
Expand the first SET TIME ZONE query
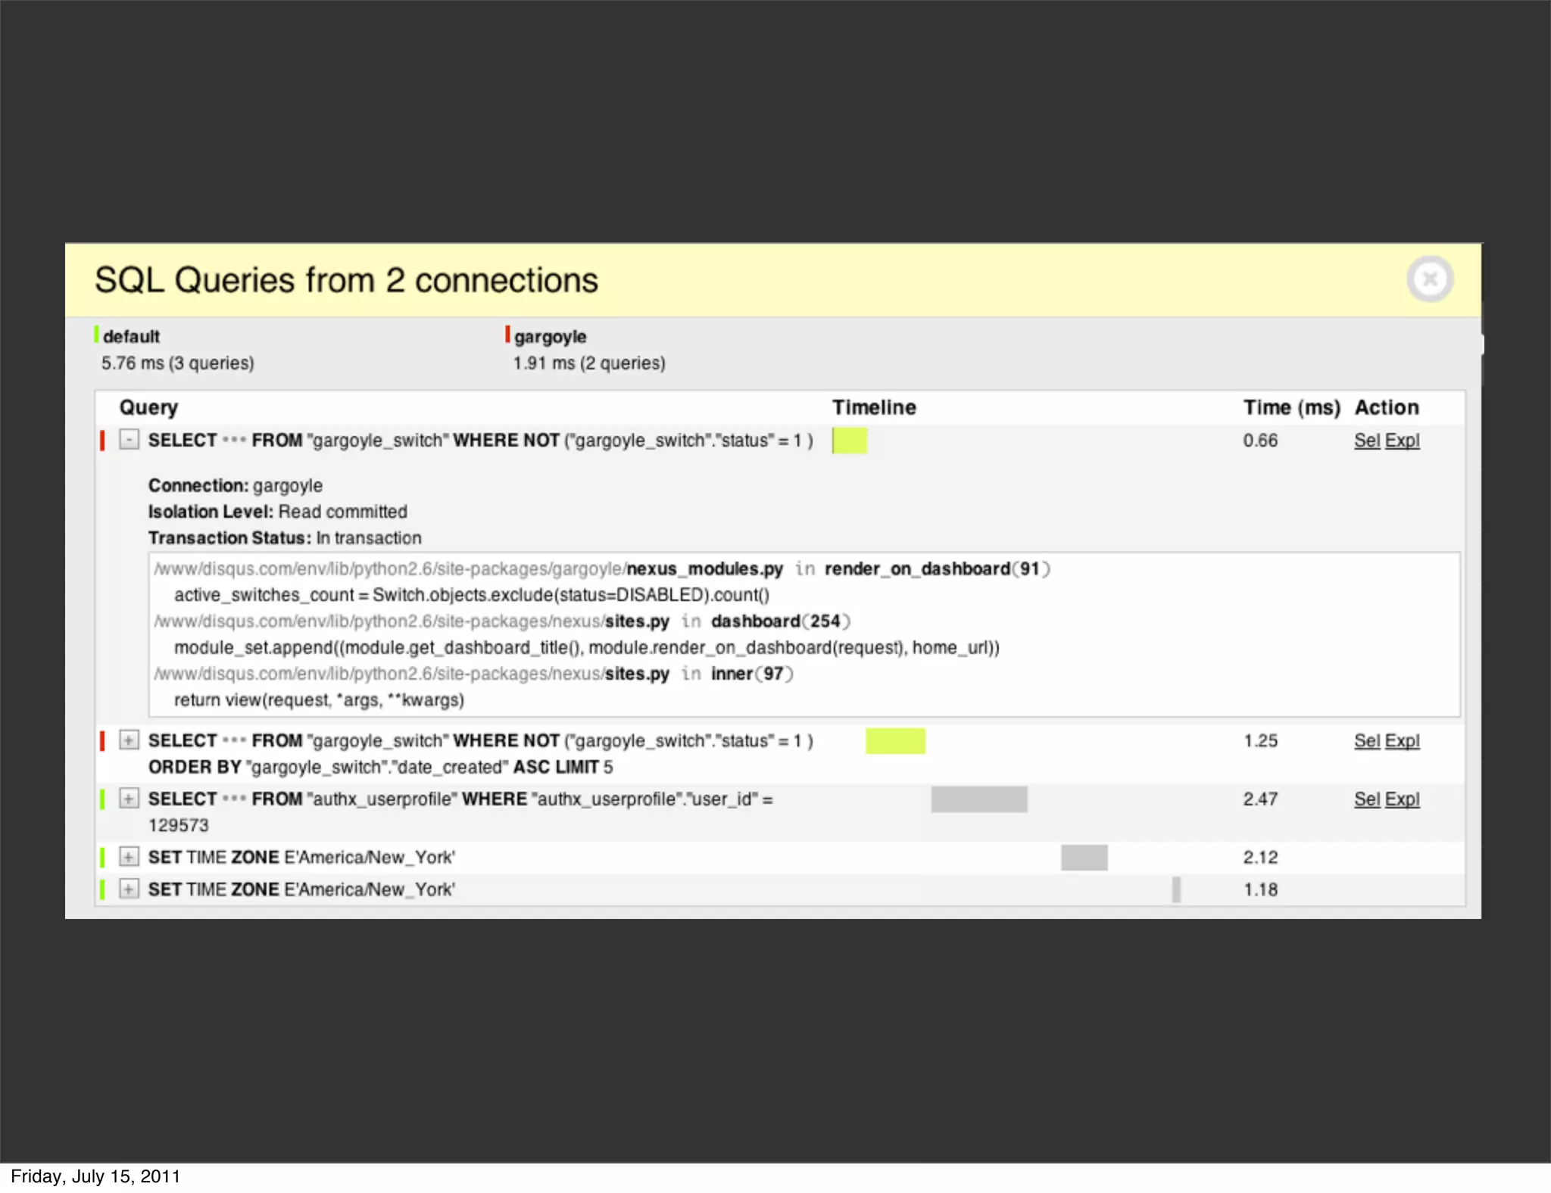click(x=130, y=856)
